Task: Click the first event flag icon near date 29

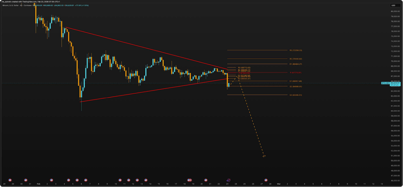Action: coord(10,179)
